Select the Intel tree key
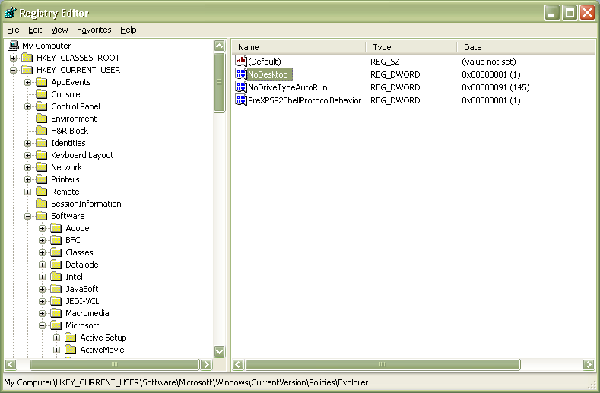 tap(74, 277)
